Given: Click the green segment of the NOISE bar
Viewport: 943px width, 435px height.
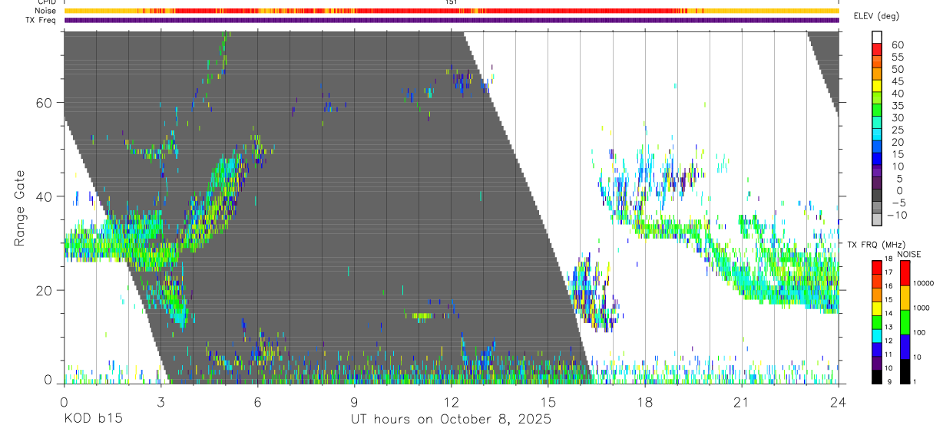Looking at the screenshot, I should [905, 321].
